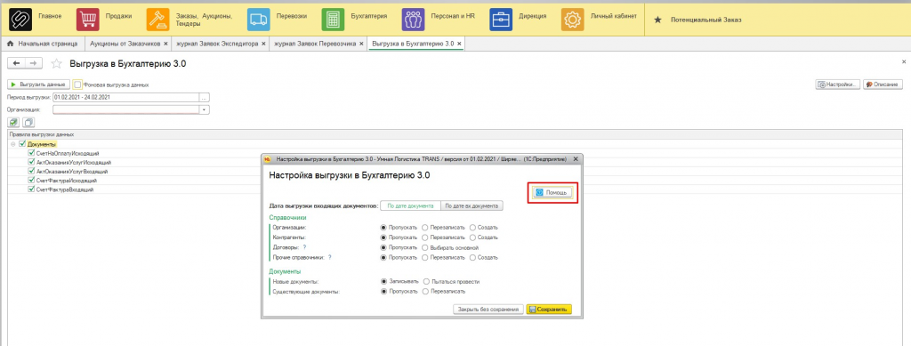The image size is (911, 346).
Task: Uncheck all export rules icon button
Action: point(28,122)
